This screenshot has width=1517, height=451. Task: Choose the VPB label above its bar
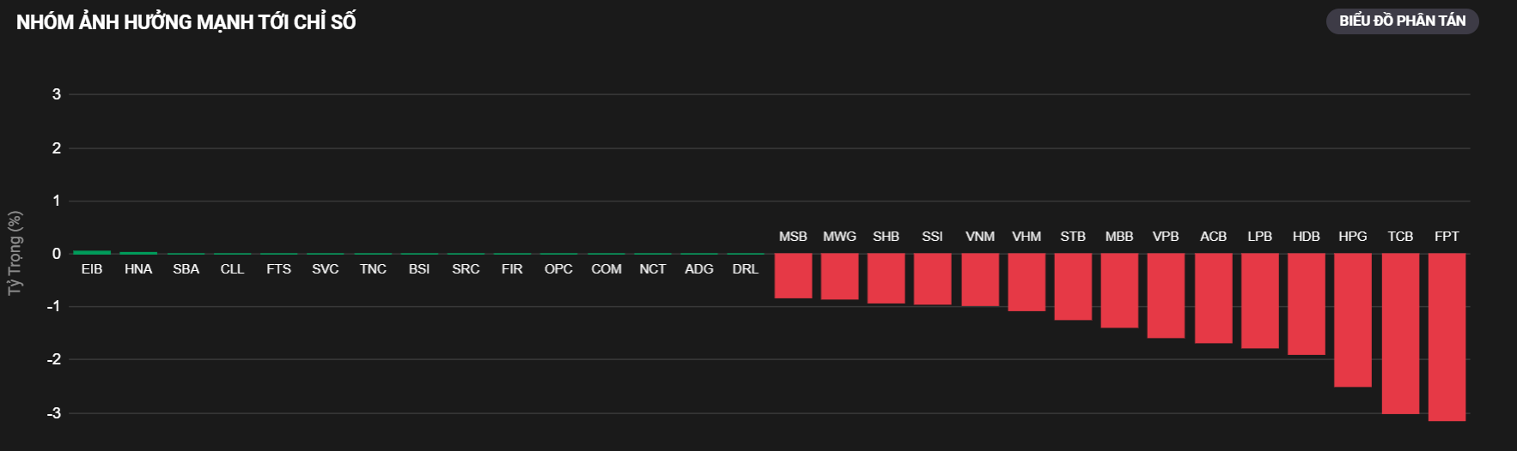tap(1166, 237)
